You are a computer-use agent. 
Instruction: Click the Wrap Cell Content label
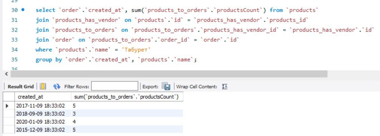[x=197, y=87]
